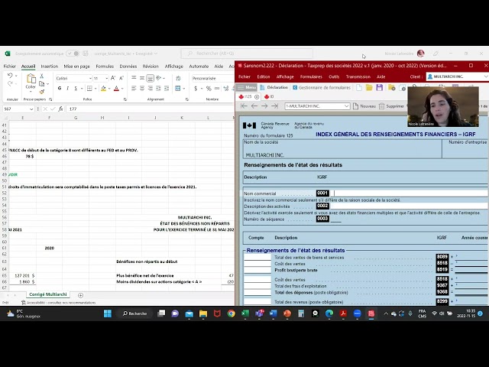Image resolution: width=489 pixels, height=367 pixels.
Task: Click the Excel Rechercher search box
Action: pos(247,54)
